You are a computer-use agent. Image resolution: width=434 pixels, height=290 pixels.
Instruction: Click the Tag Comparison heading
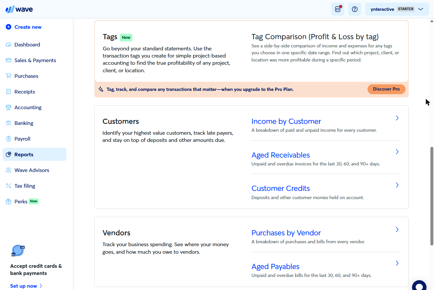[x=315, y=37]
